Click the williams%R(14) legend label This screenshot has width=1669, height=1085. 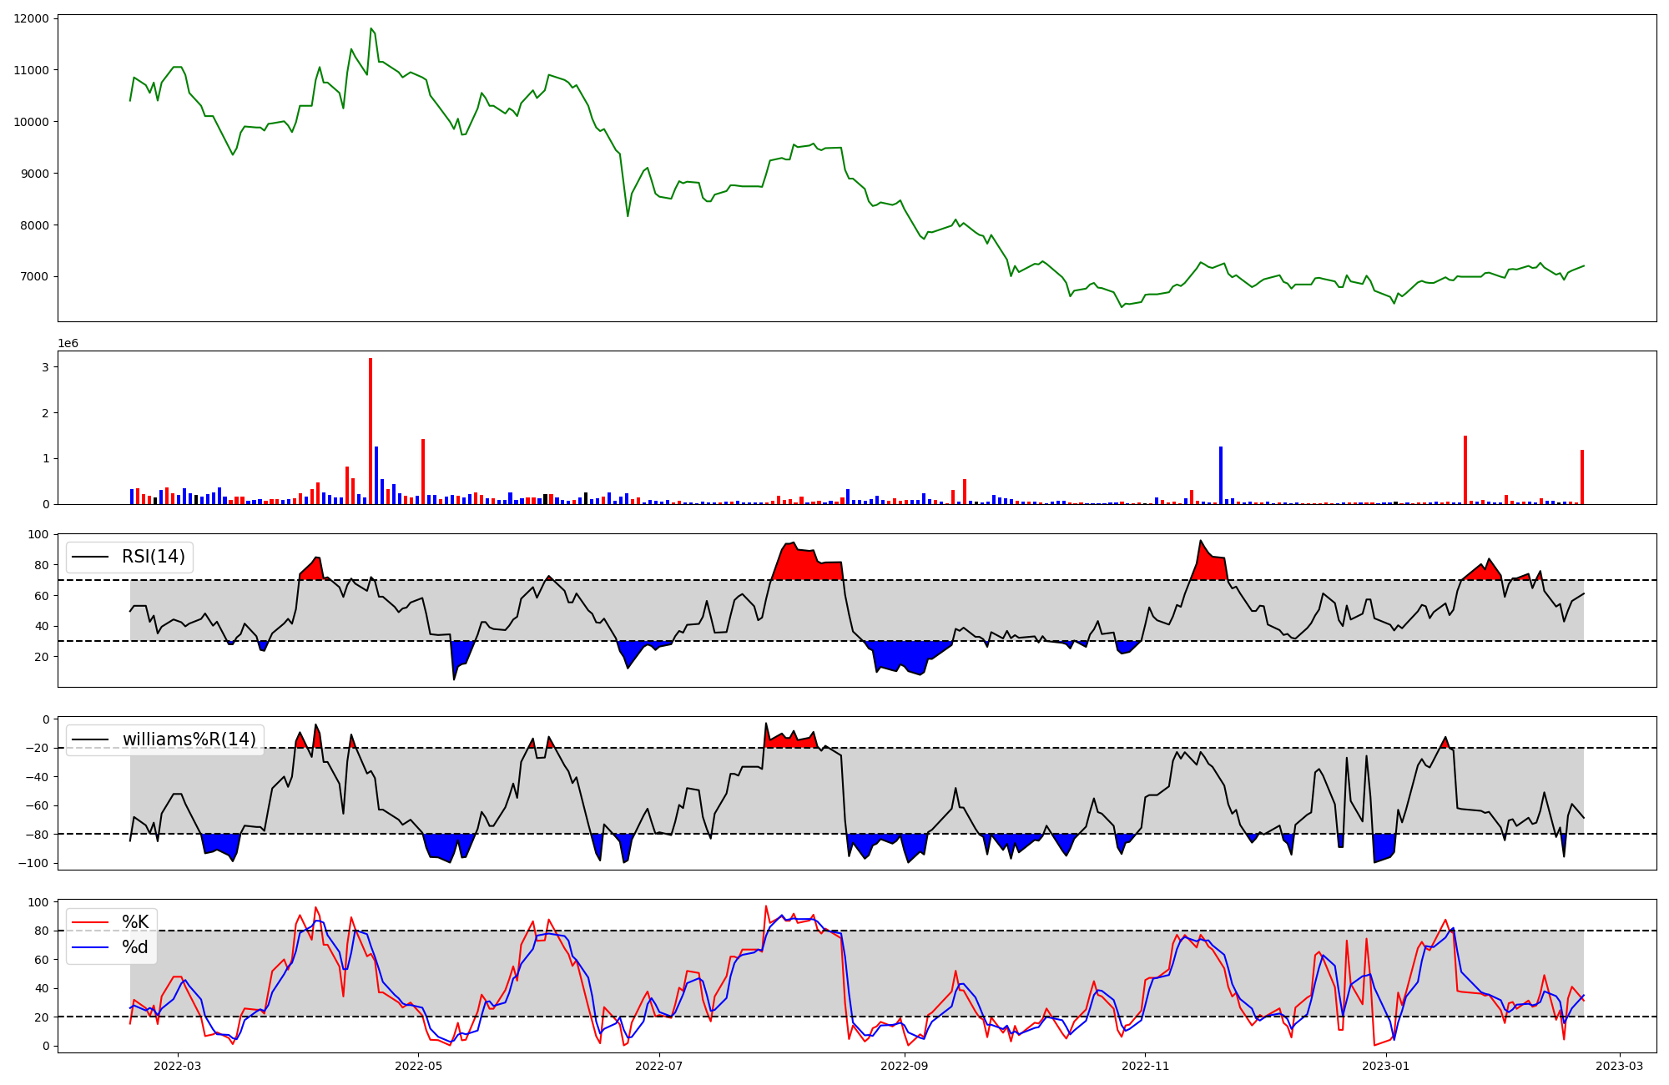click(189, 739)
